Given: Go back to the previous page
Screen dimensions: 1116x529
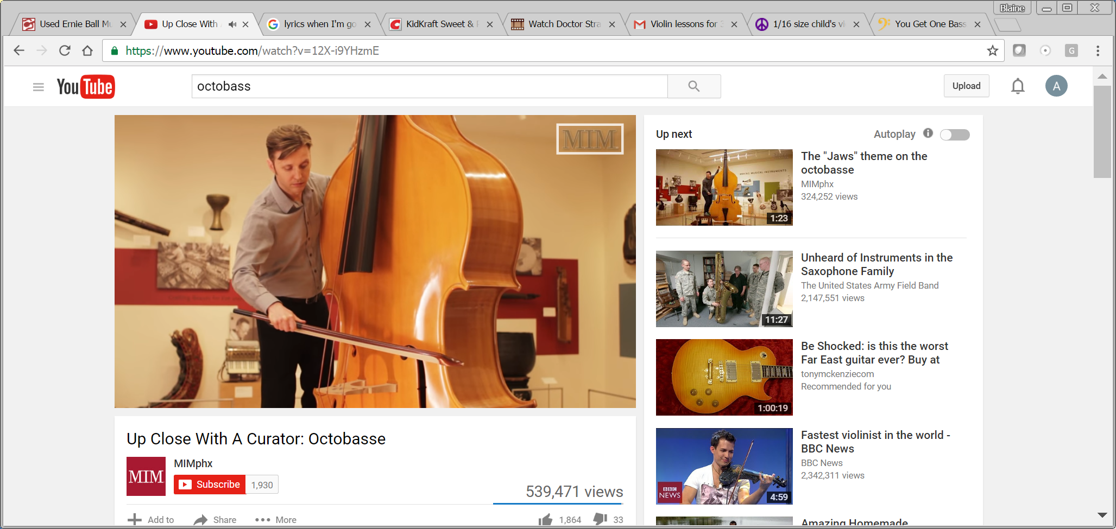Looking at the screenshot, I should coord(19,50).
